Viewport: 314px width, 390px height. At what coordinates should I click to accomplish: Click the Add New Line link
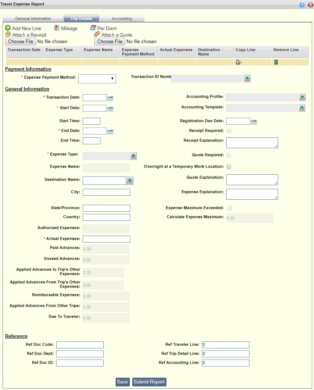coord(26,28)
